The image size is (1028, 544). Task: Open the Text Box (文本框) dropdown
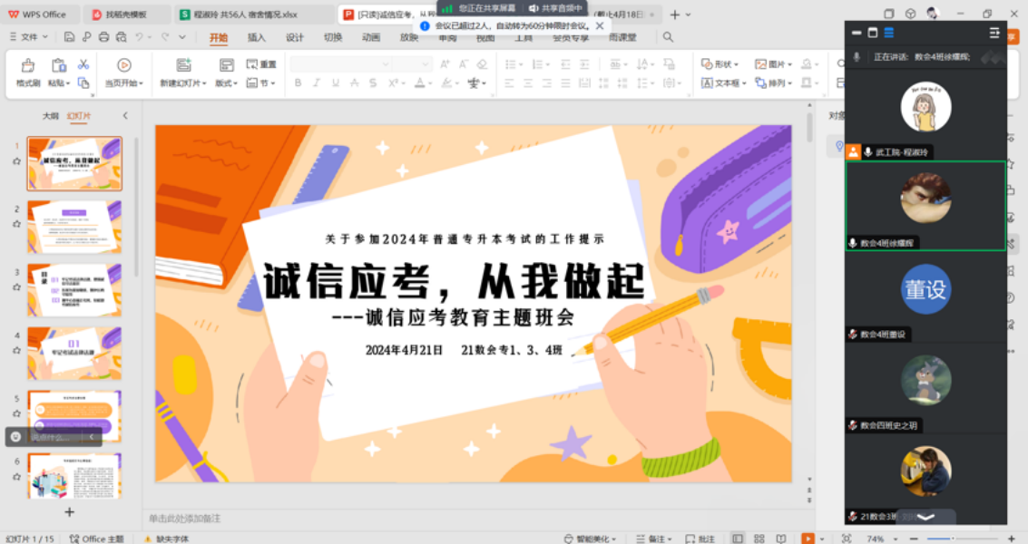(x=724, y=83)
